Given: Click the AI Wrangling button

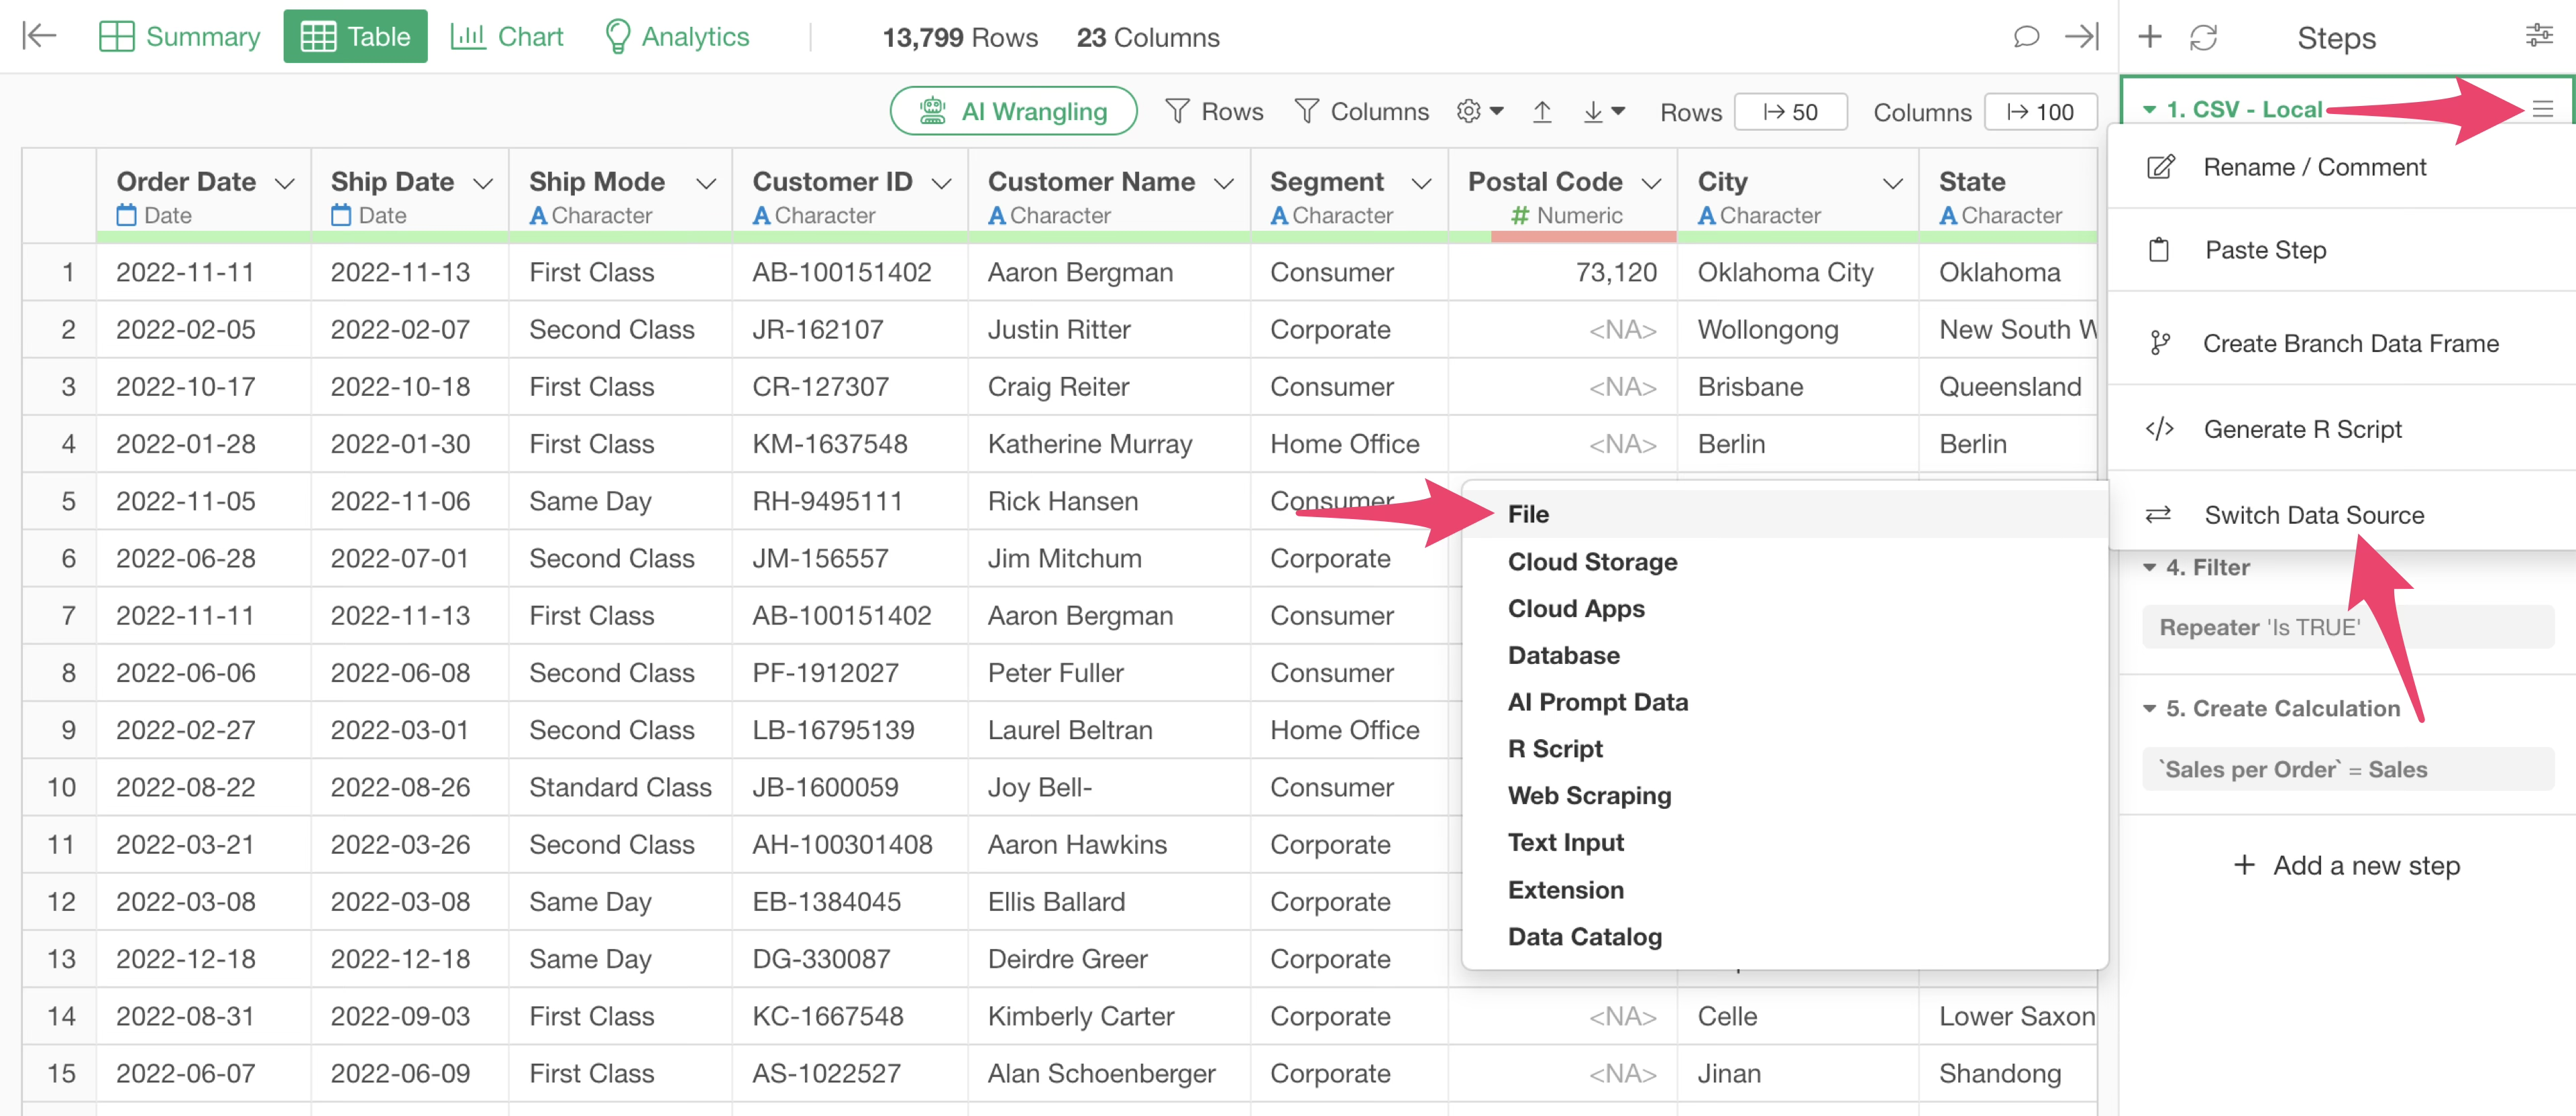Looking at the screenshot, I should pos(1013,111).
